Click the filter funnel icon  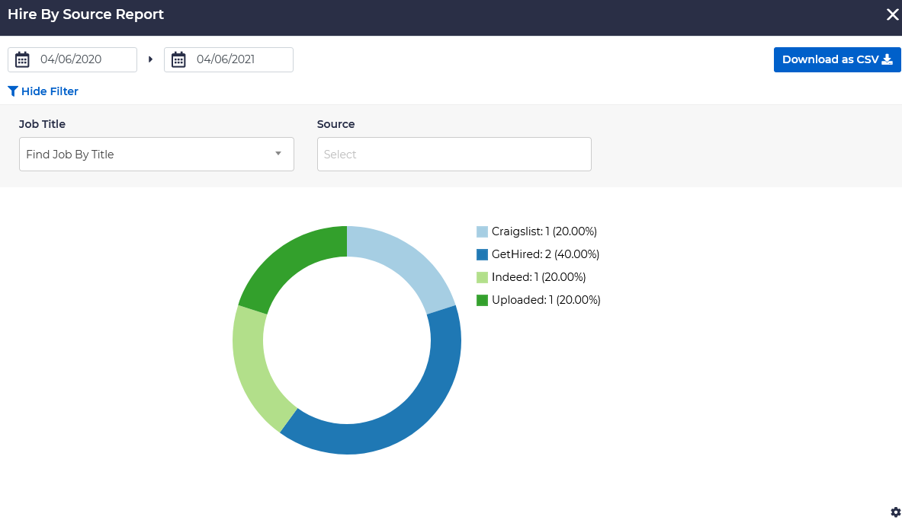click(13, 91)
